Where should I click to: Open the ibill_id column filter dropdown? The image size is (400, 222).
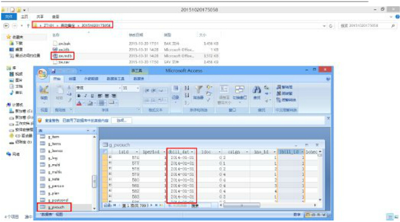pos(302,152)
